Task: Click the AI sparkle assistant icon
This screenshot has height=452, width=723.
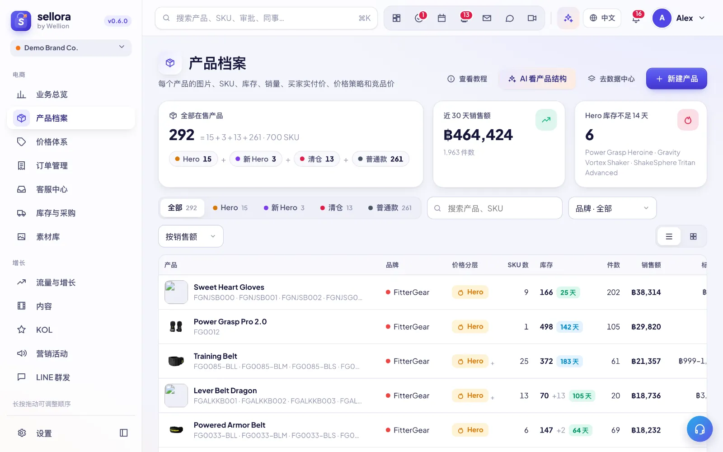Action: click(568, 18)
